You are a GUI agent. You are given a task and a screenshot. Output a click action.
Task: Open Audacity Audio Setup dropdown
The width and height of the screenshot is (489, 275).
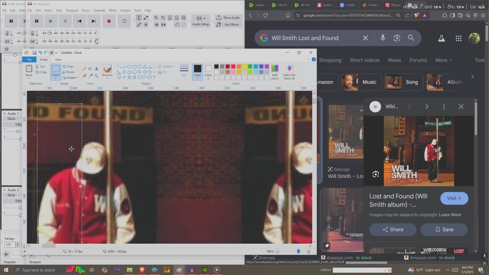pos(201,21)
